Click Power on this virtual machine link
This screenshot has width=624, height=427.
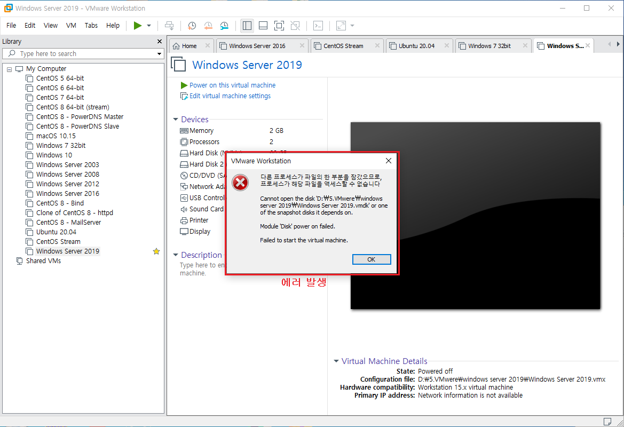click(232, 85)
